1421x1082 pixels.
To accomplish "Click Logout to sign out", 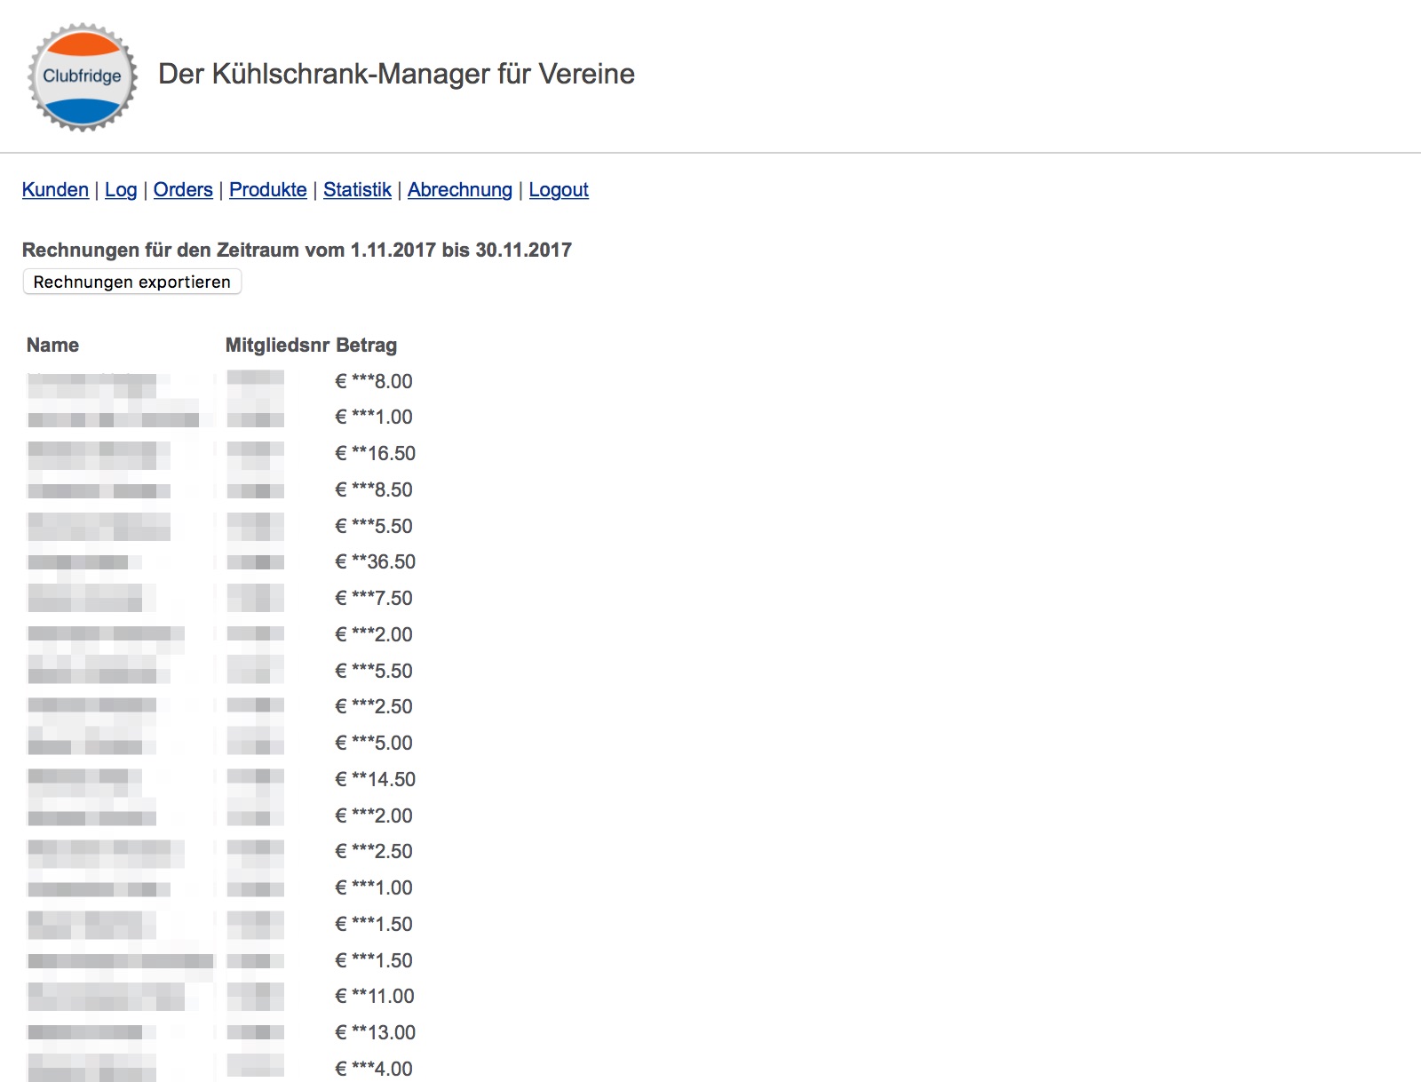I will [x=559, y=190].
